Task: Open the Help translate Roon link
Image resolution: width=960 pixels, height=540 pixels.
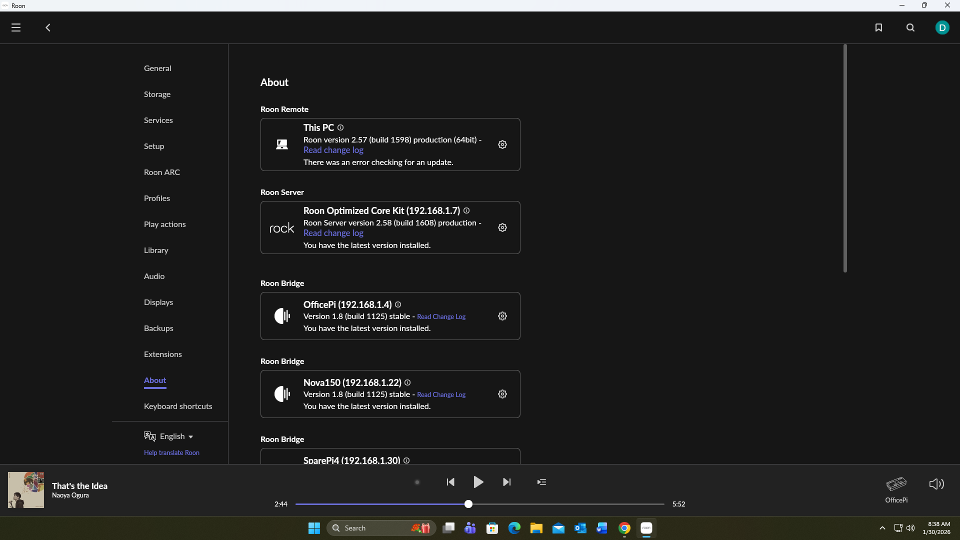Action: pyautogui.click(x=171, y=452)
